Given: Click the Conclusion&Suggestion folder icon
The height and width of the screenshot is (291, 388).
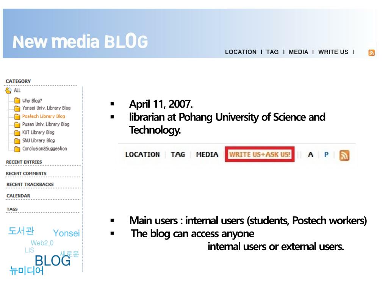Looking at the screenshot, I should (17, 149).
